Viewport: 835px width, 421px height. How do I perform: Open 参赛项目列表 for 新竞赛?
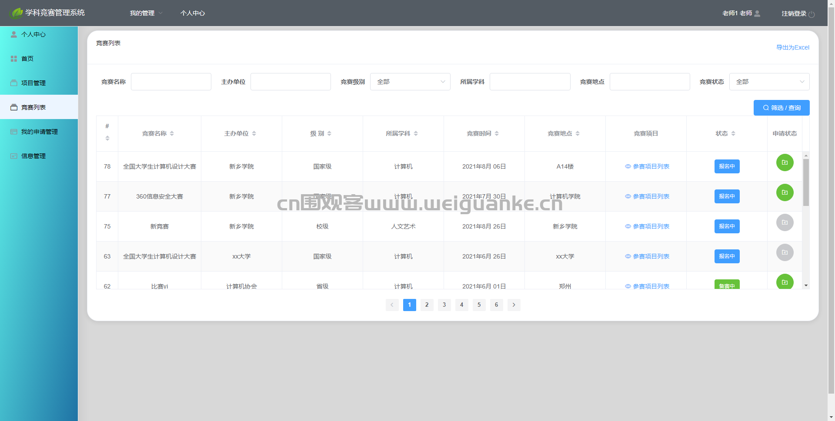pos(647,226)
